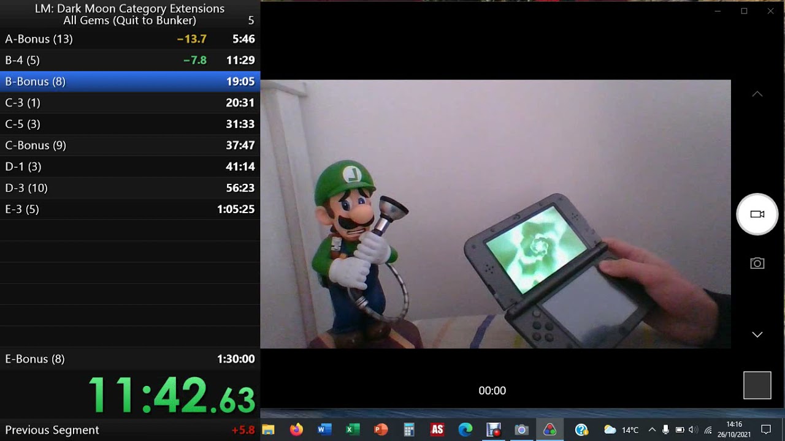Click the LM: Dark Moon Category Extensions title
This screenshot has width=785, height=441.
[130, 9]
